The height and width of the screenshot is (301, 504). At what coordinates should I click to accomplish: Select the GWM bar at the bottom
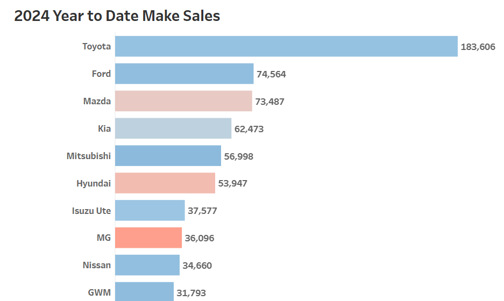point(144,292)
